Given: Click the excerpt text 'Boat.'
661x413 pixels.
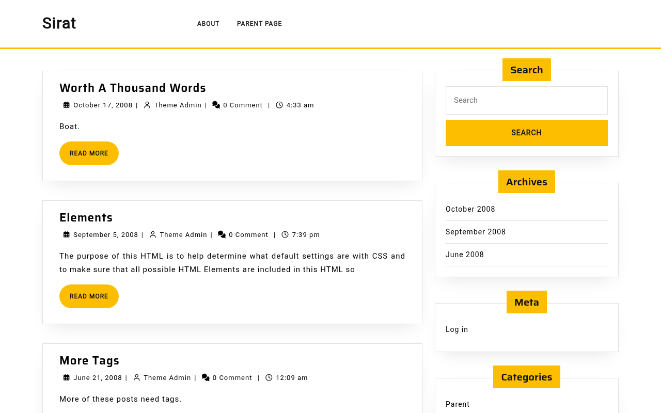Looking at the screenshot, I should point(70,126).
